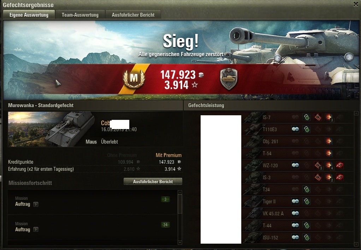Click the IS-7 damage dealt icon
The height and width of the screenshot is (250, 361).
point(329,117)
